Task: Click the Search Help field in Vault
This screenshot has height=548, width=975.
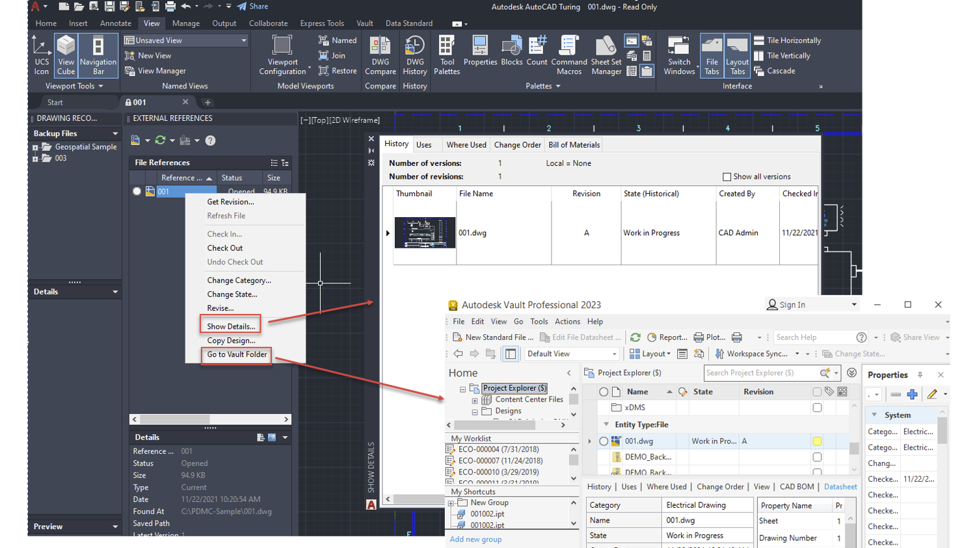Action: (814, 337)
